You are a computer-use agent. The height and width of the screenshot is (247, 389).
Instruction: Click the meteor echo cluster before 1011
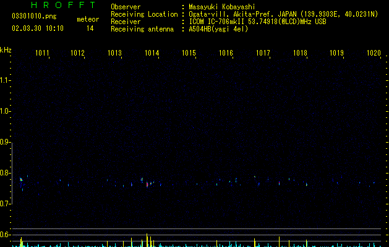(21, 179)
